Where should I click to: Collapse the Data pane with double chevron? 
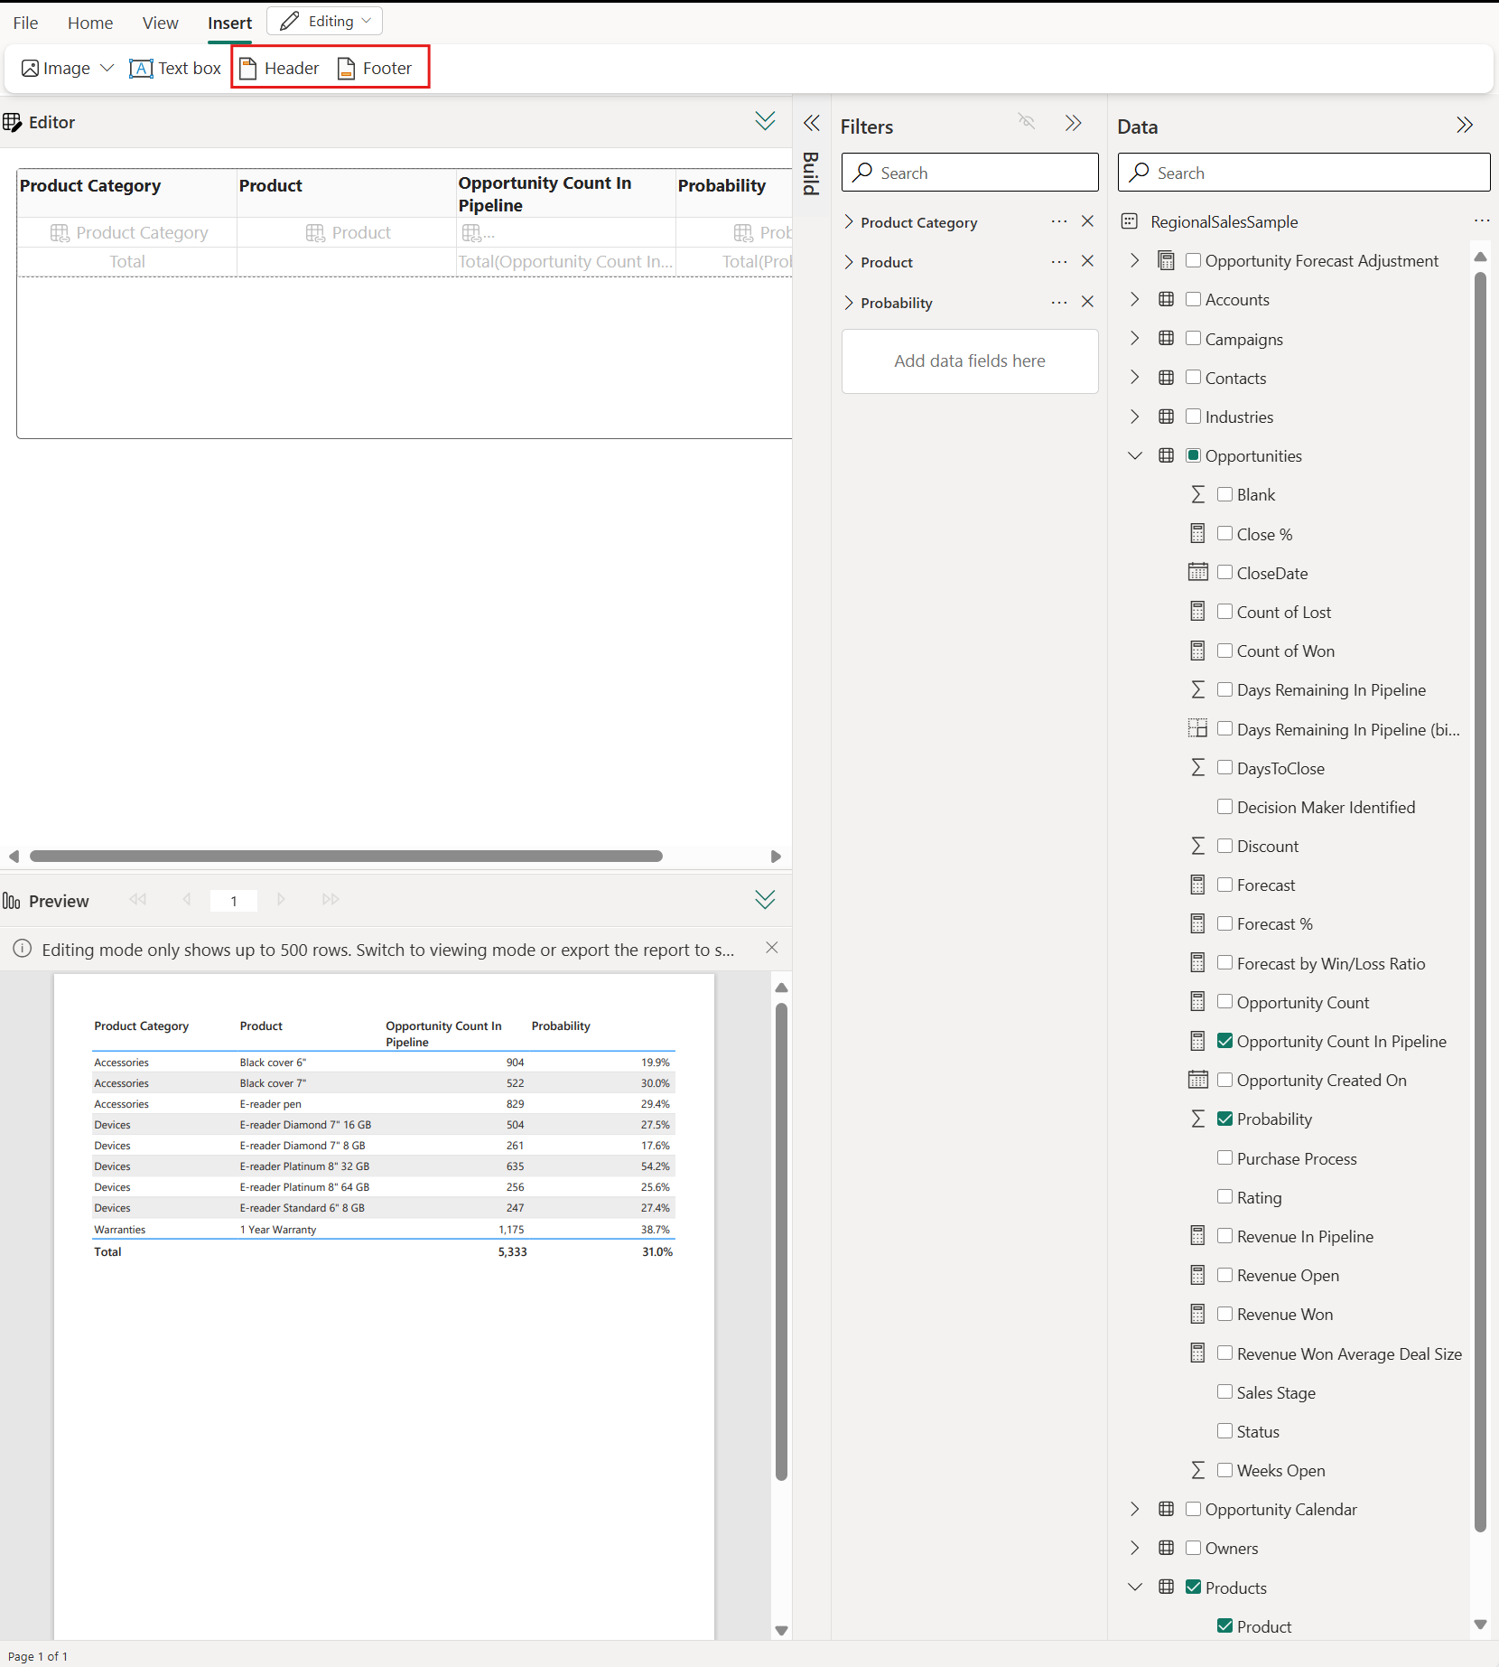pyautogui.click(x=1464, y=126)
